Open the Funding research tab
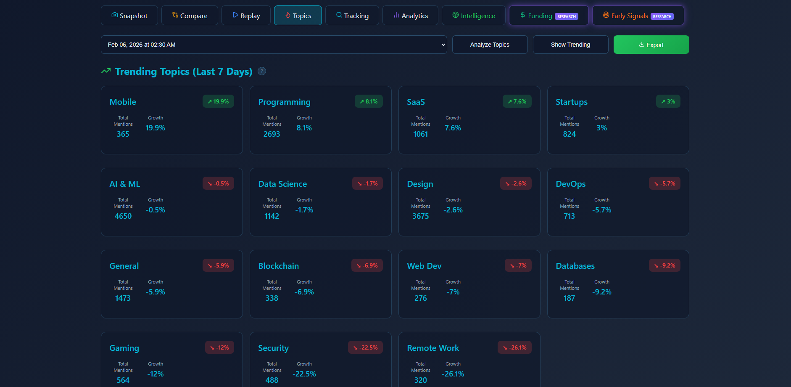The height and width of the screenshot is (387, 791). click(548, 15)
